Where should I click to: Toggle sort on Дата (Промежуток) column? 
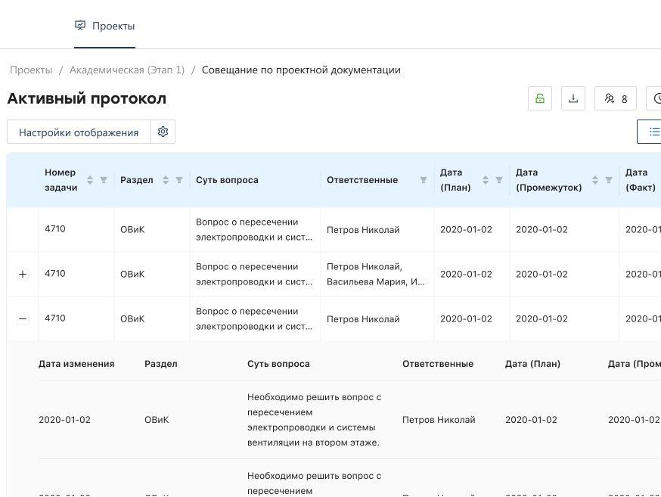tap(594, 179)
